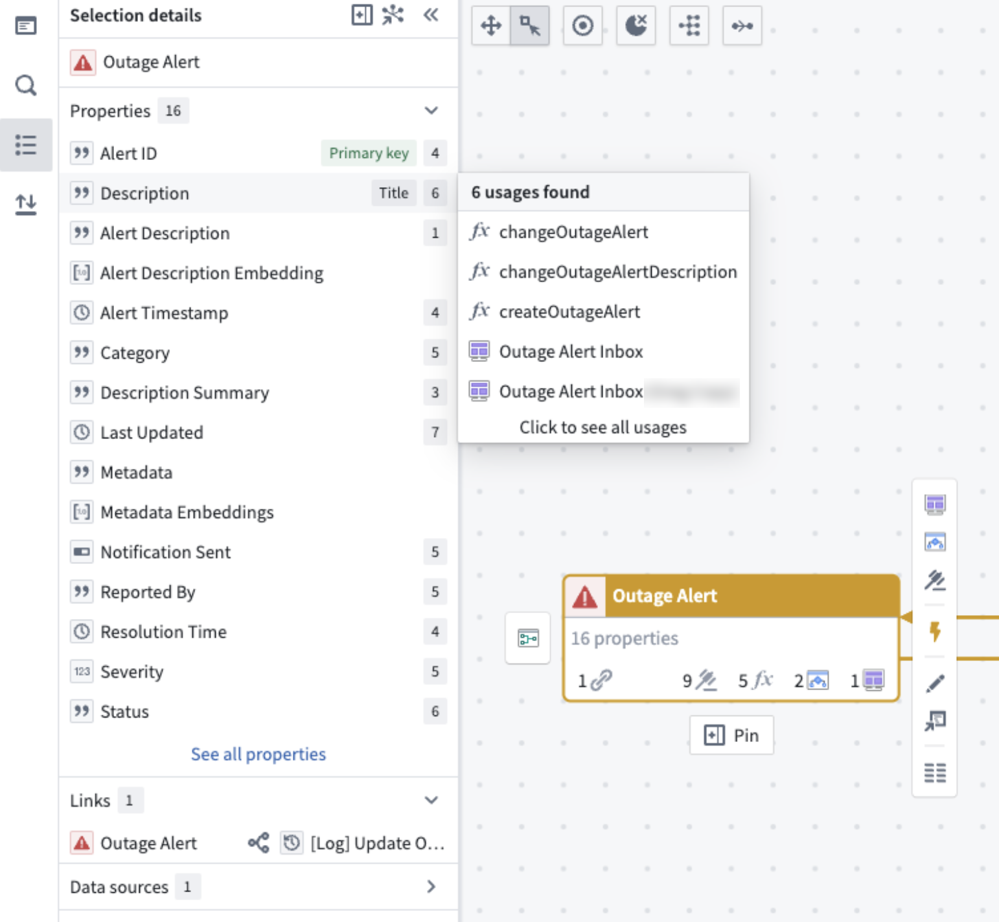Select the pan/move canvas tool
This screenshot has height=922, width=999.
(x=491, y=26)
